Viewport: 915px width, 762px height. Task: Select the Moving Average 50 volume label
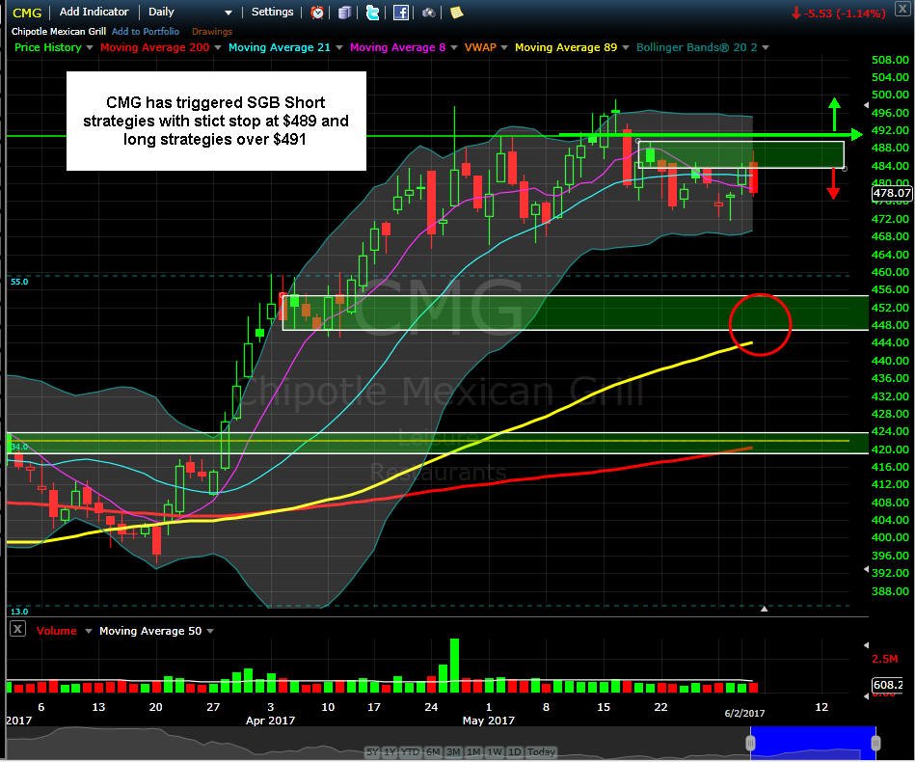coord(150,631)
